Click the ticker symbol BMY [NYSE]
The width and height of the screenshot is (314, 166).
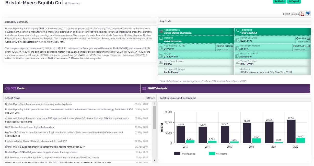coord(247,64)
